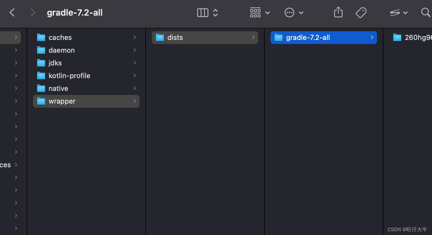432x235 pixels.
Task: Switch to column view icon
Action: 203,12
